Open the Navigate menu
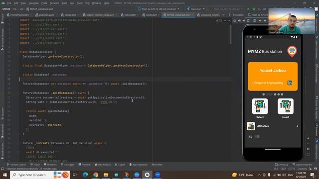The image size is (319, 179). pos(33,3)
